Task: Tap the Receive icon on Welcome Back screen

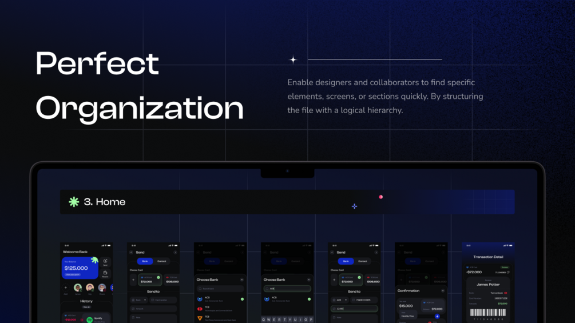Action: click(105, 274)
